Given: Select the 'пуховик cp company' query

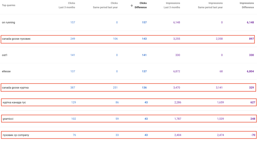Looking at the screenshot, I should 15,135.
